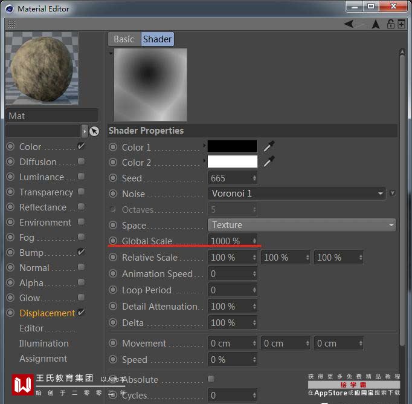Select the Shader tab
Image resolution: width=412 pixels, height=404 pixels.
coord(158,39)
